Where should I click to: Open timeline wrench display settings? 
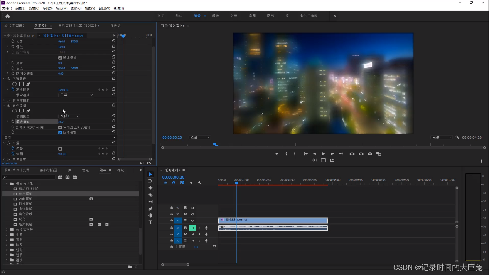[199, 183]
